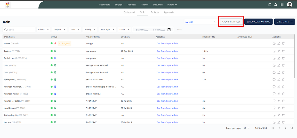Open the user profile avatar
297x138 pixels.
click(x=290, y=5)
